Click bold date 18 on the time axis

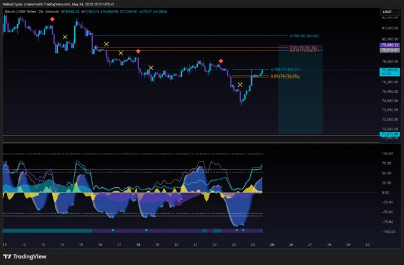[138, 245]
